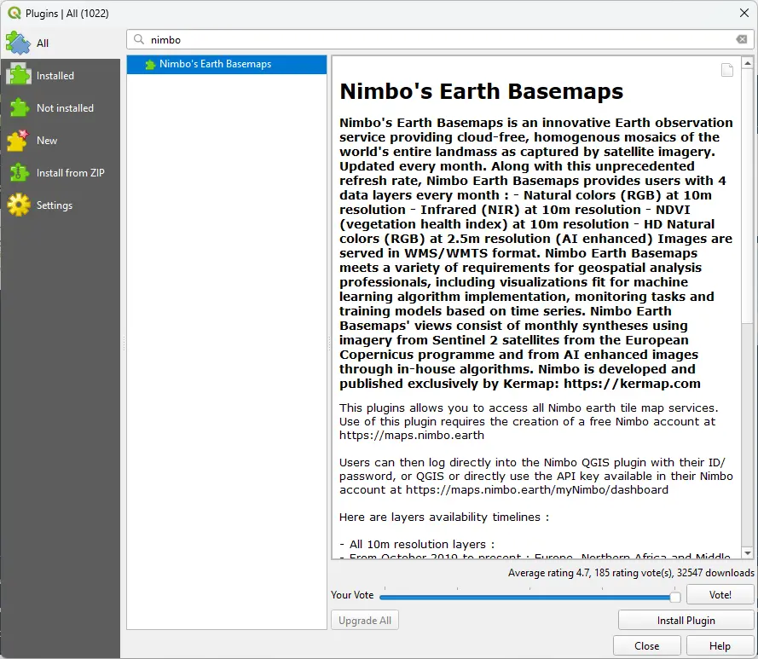The image size is (758, 659).
Task: Click 'Here are layers availability timelines' text
Action: tap(443, 517)
